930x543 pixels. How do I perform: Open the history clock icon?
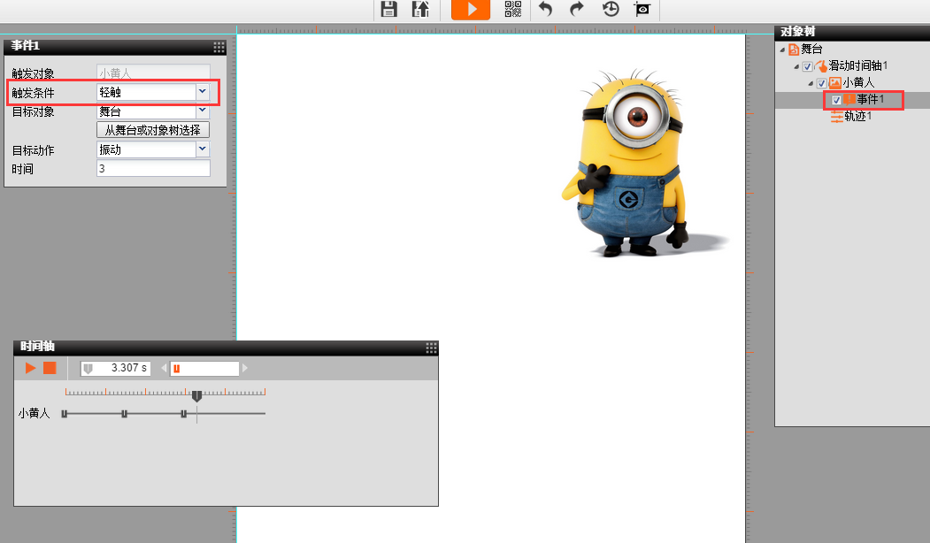611,9
